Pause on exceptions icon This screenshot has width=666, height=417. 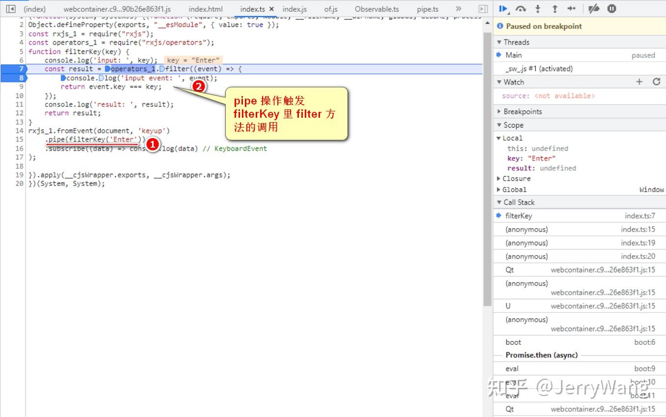pyautogui.click(x=611, y=8)
